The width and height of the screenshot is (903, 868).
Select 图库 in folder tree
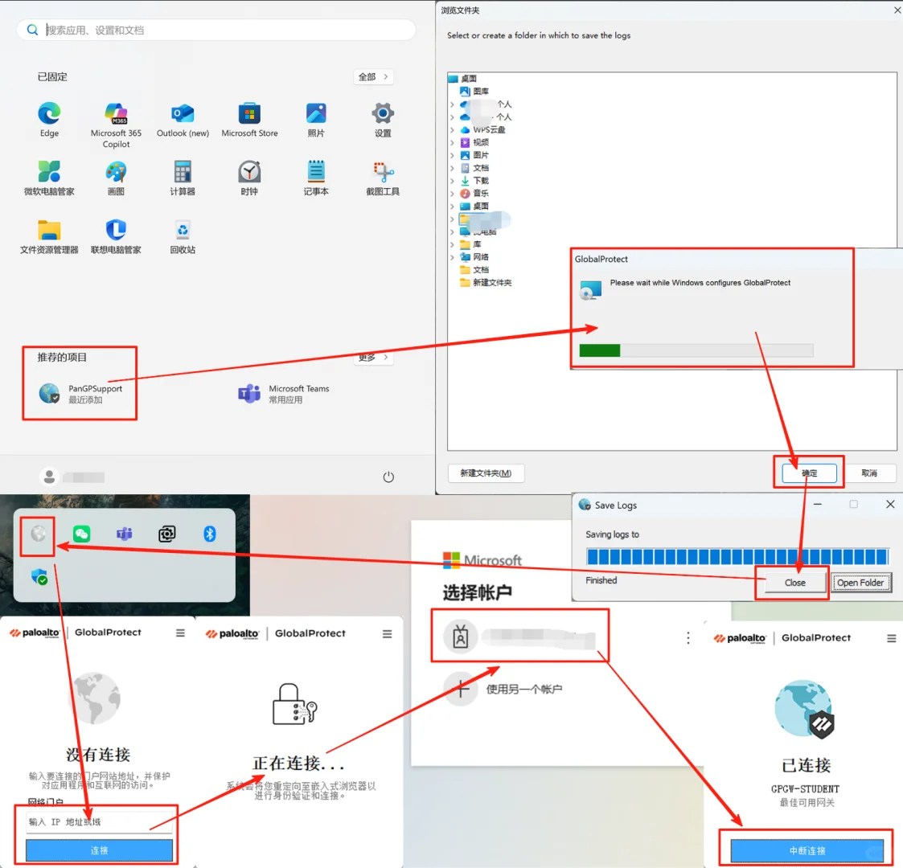coord(475,92)
